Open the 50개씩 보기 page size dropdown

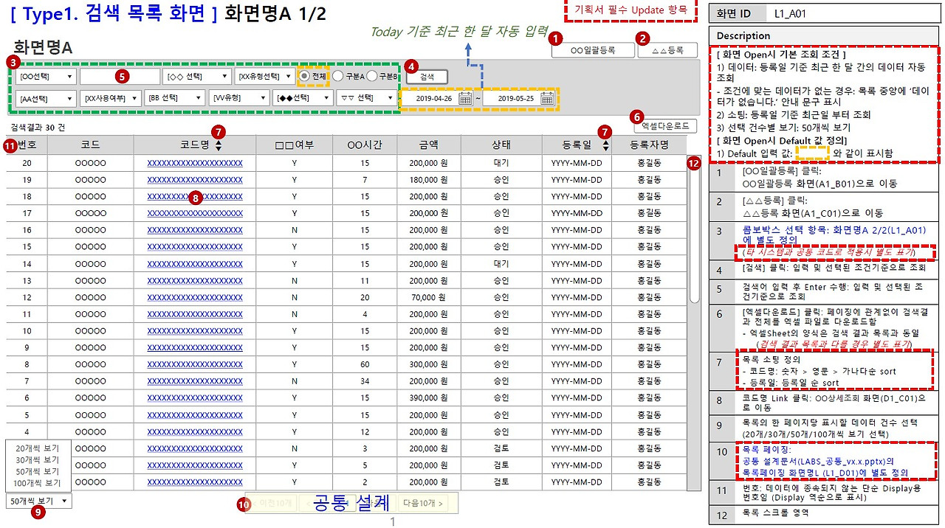pyautogui.click(x=39, y=501)
